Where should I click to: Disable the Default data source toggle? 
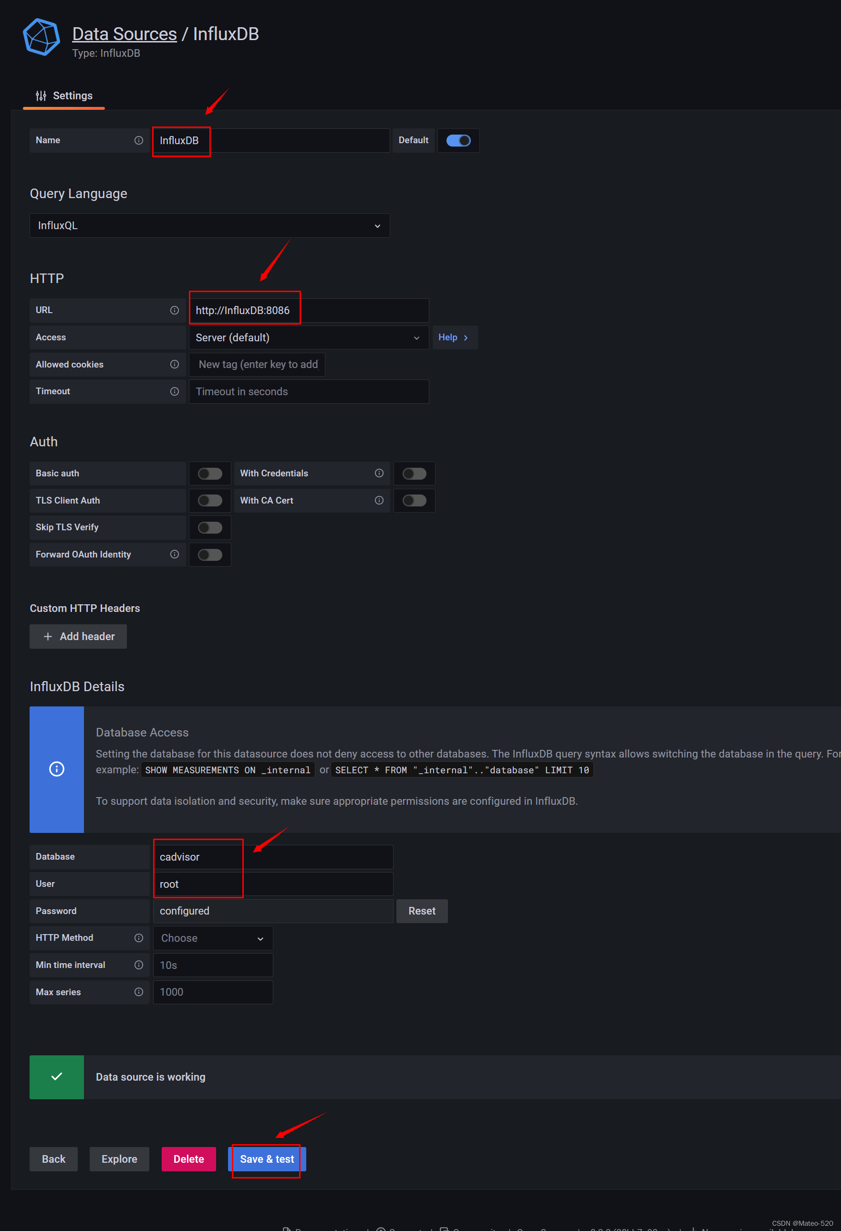(458, 140)
